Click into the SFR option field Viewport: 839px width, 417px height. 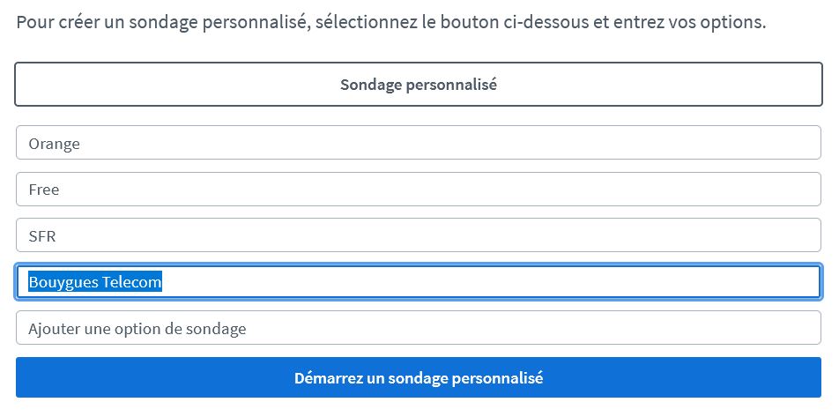419,235
